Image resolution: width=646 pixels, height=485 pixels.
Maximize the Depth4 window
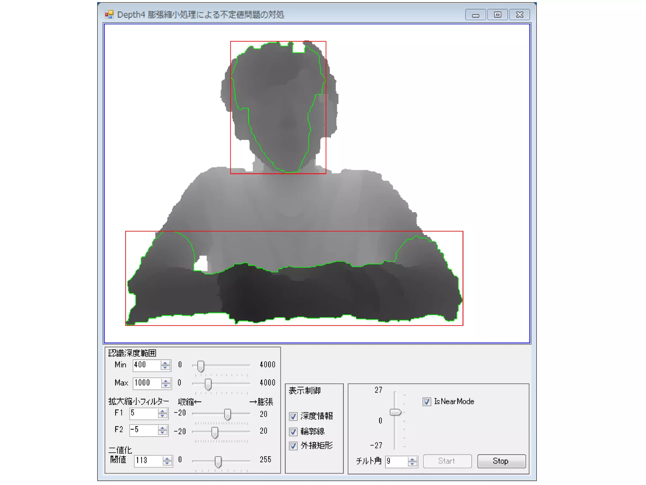click(x=497, y=15)
